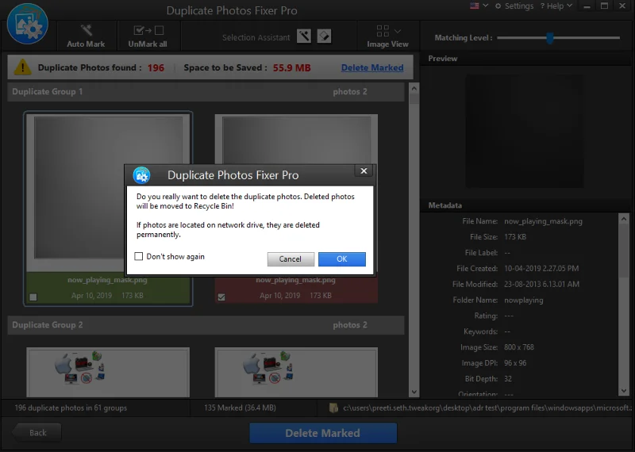Click the Duplicate Group 1 header

tap(206, 92)
